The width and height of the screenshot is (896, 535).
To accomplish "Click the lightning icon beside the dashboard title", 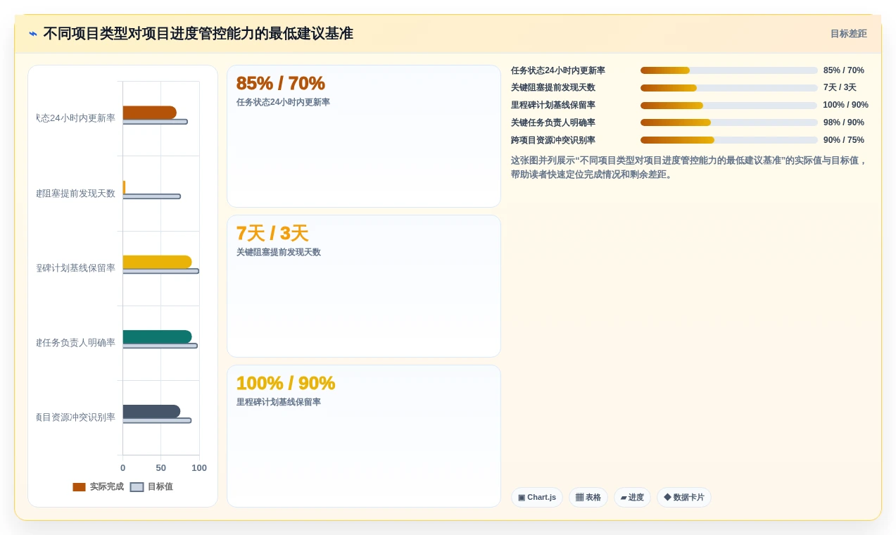I will click(x=33, y=34).
